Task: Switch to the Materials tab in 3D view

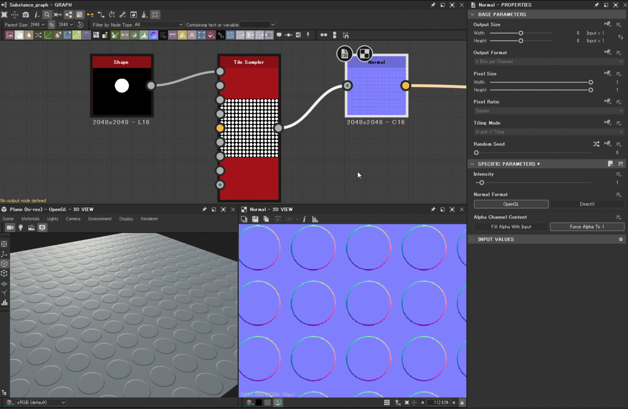Action: [x=30, y=219]
